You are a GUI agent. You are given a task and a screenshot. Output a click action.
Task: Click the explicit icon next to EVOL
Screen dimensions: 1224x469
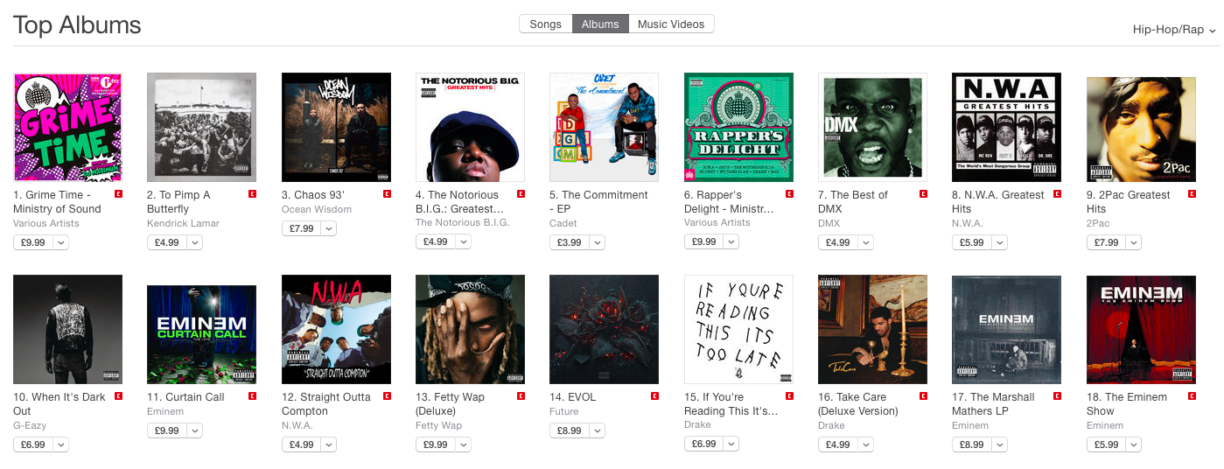click(x=654, y=395)
